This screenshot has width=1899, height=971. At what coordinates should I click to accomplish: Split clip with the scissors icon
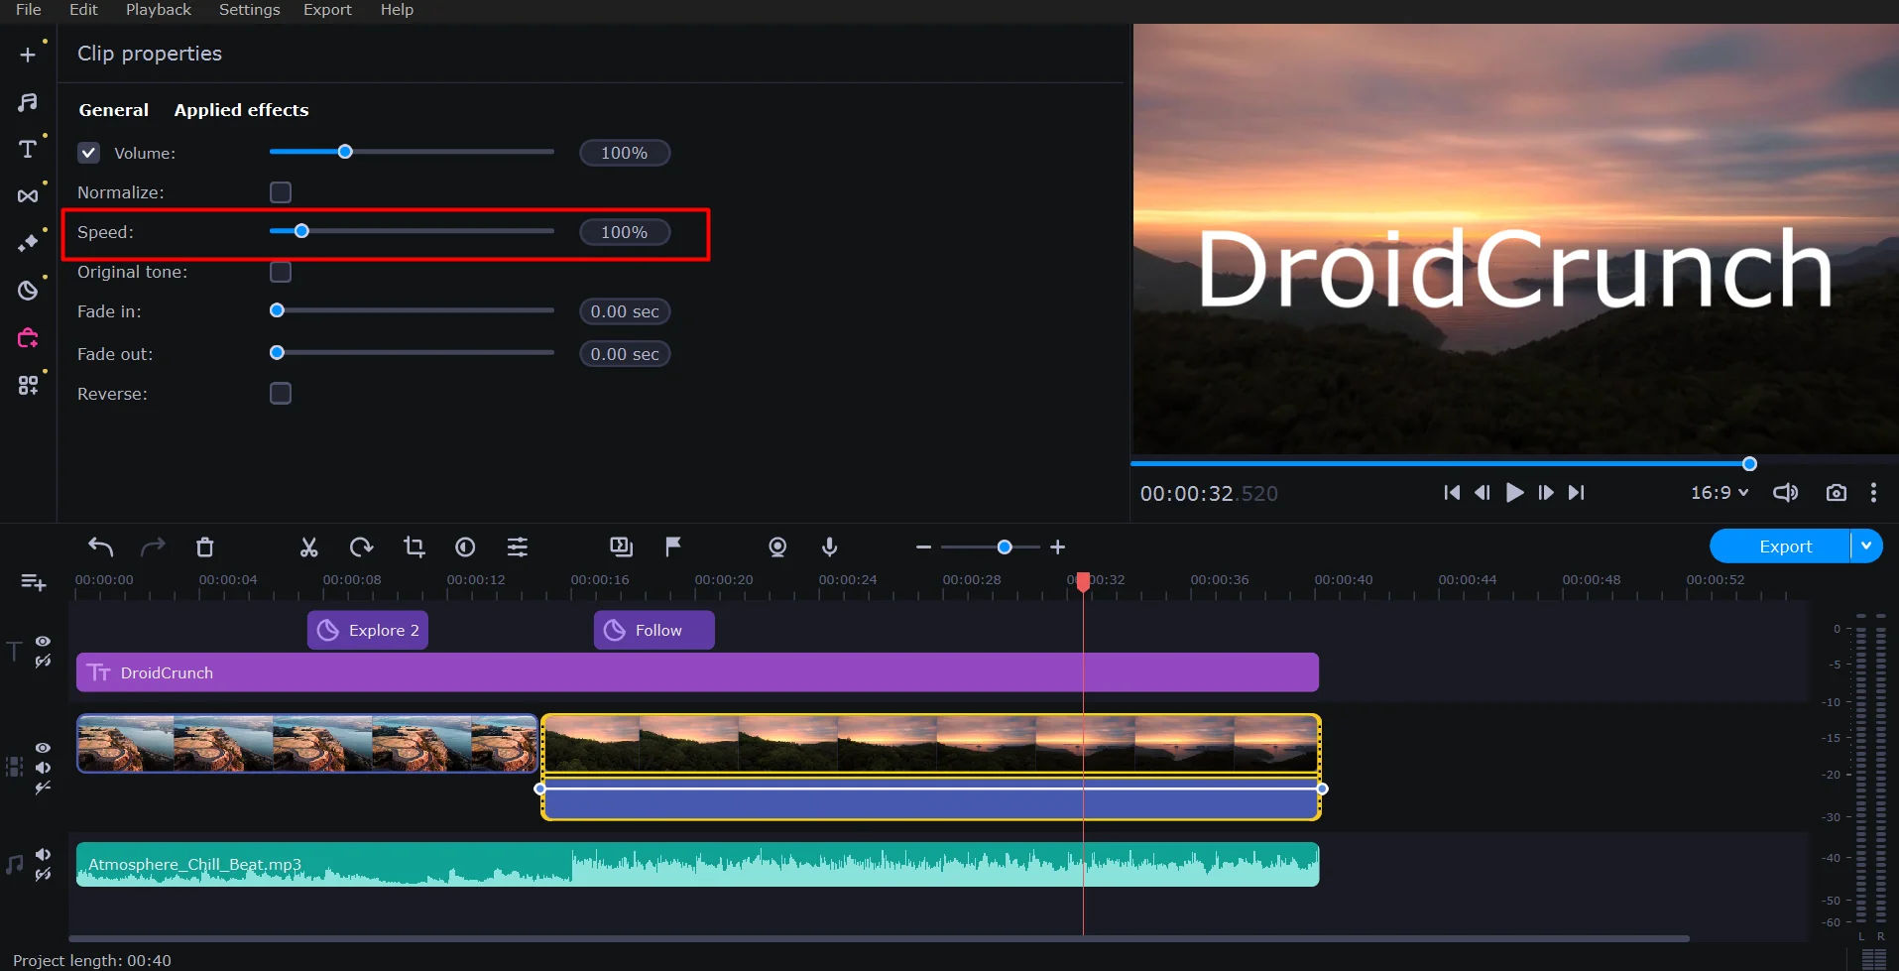[309, 546]
